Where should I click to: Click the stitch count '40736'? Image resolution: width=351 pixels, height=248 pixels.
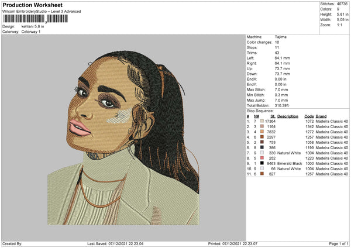coord(342,4)
